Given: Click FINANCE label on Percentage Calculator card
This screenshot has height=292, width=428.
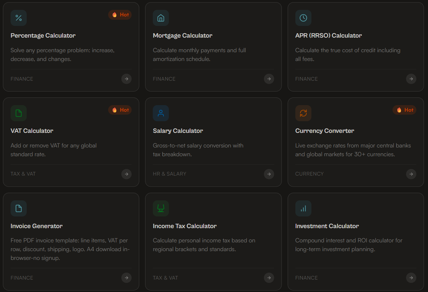Looking at the screenshot, I should pyautogui.click(x=22, y=79).
